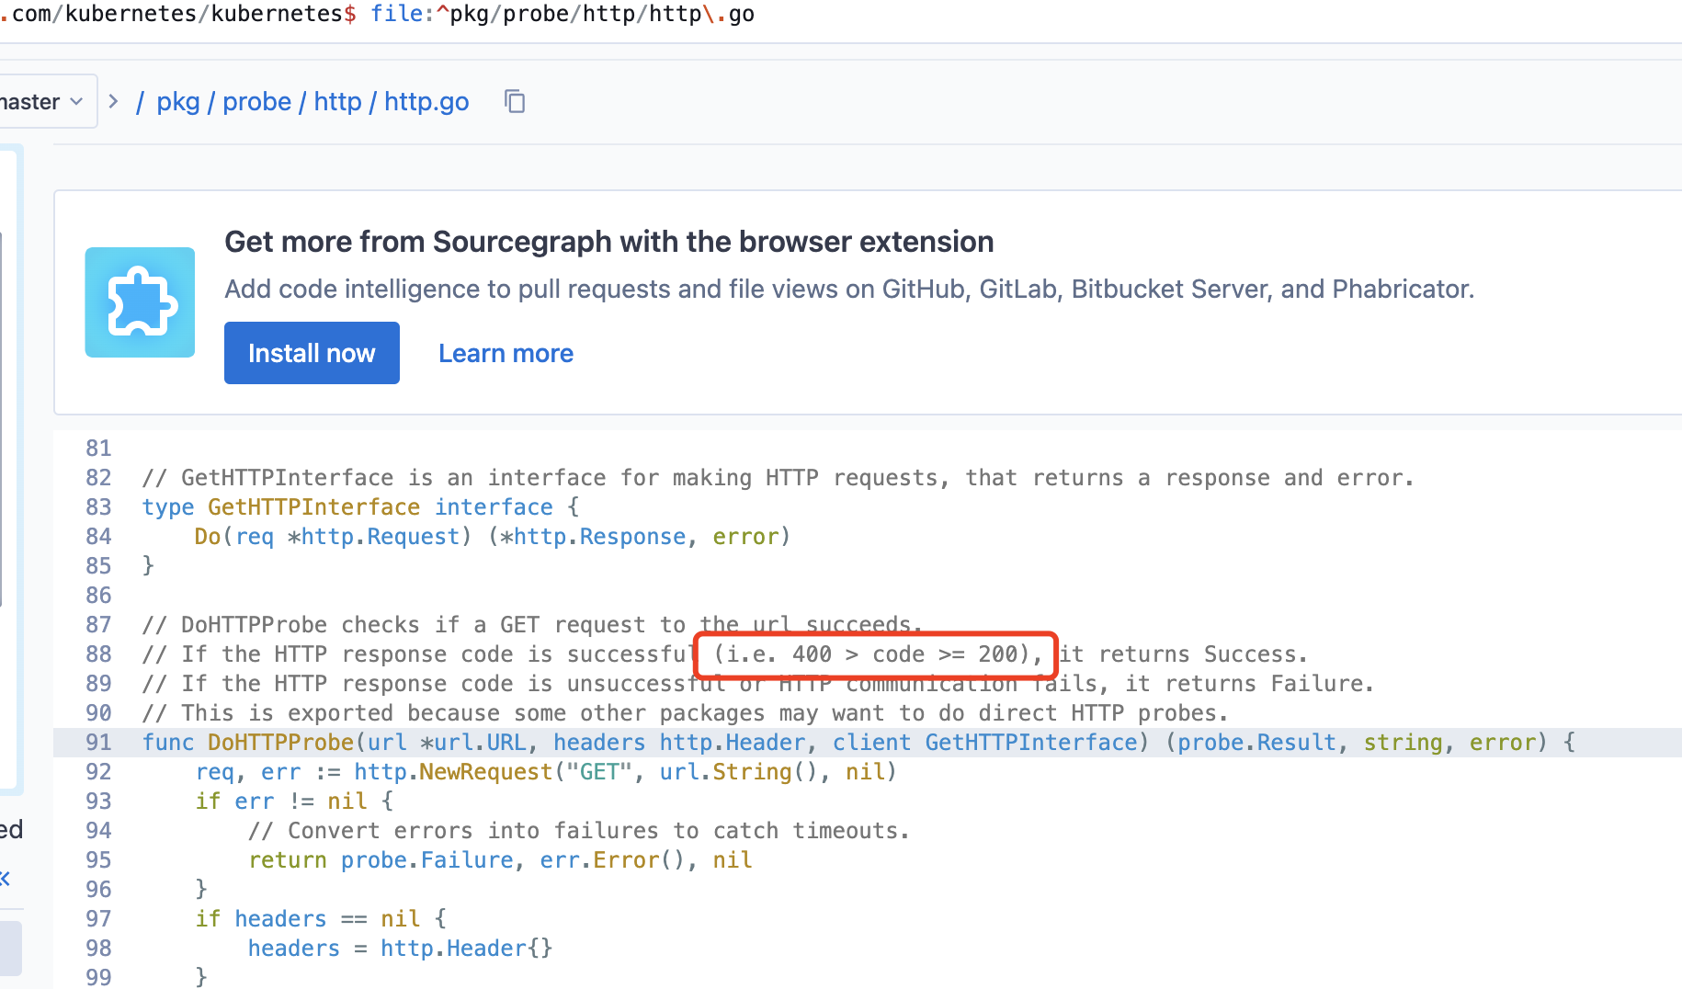Screen dimensions: 1682x989
Task: Click the browser extension puzzle icon
Action: [x=140, y=302]
